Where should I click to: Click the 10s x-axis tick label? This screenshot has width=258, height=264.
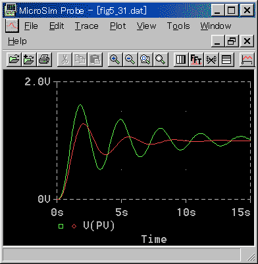pos(186,212)
